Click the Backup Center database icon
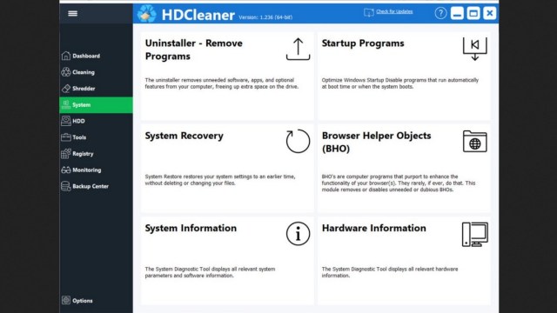Screen dimensions: 557x313 [x=66, y=186]
